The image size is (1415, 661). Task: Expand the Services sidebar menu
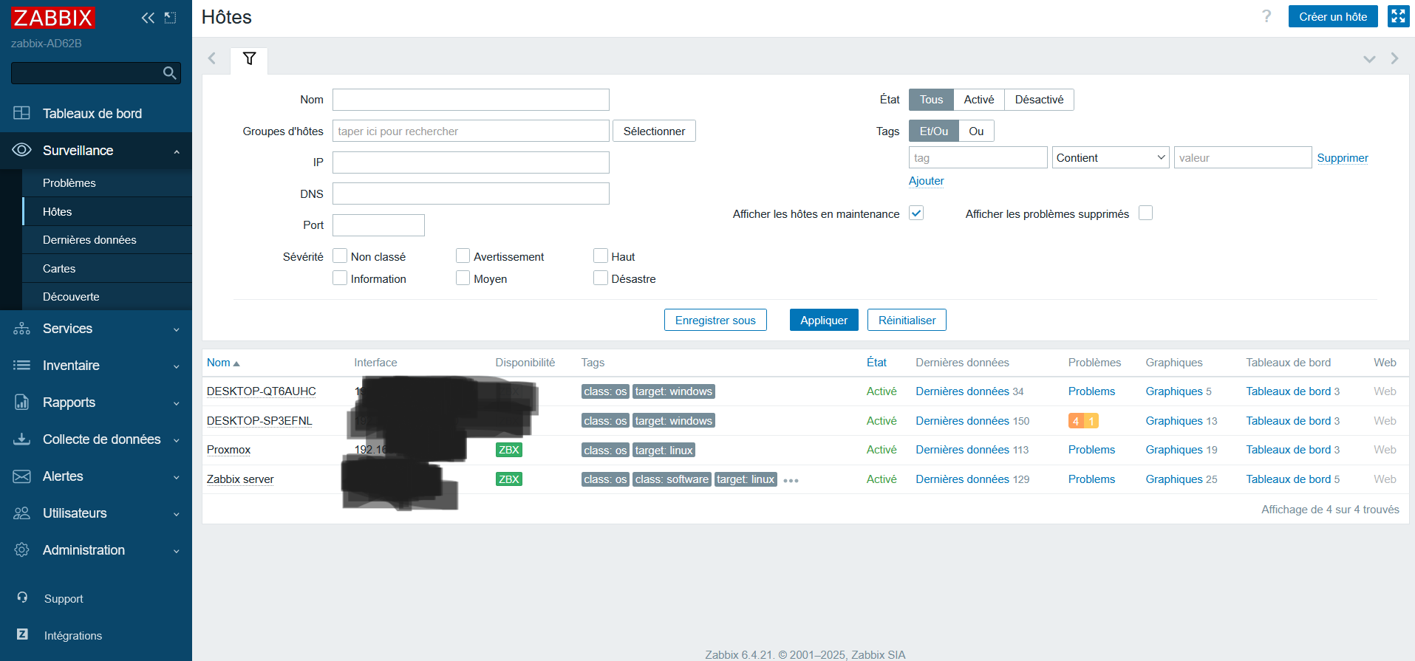click(x=96, y=329)
